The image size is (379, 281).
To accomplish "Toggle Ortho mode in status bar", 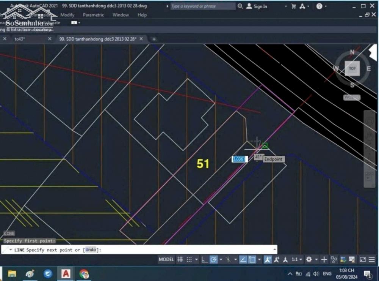I will [x=204, y=260].
